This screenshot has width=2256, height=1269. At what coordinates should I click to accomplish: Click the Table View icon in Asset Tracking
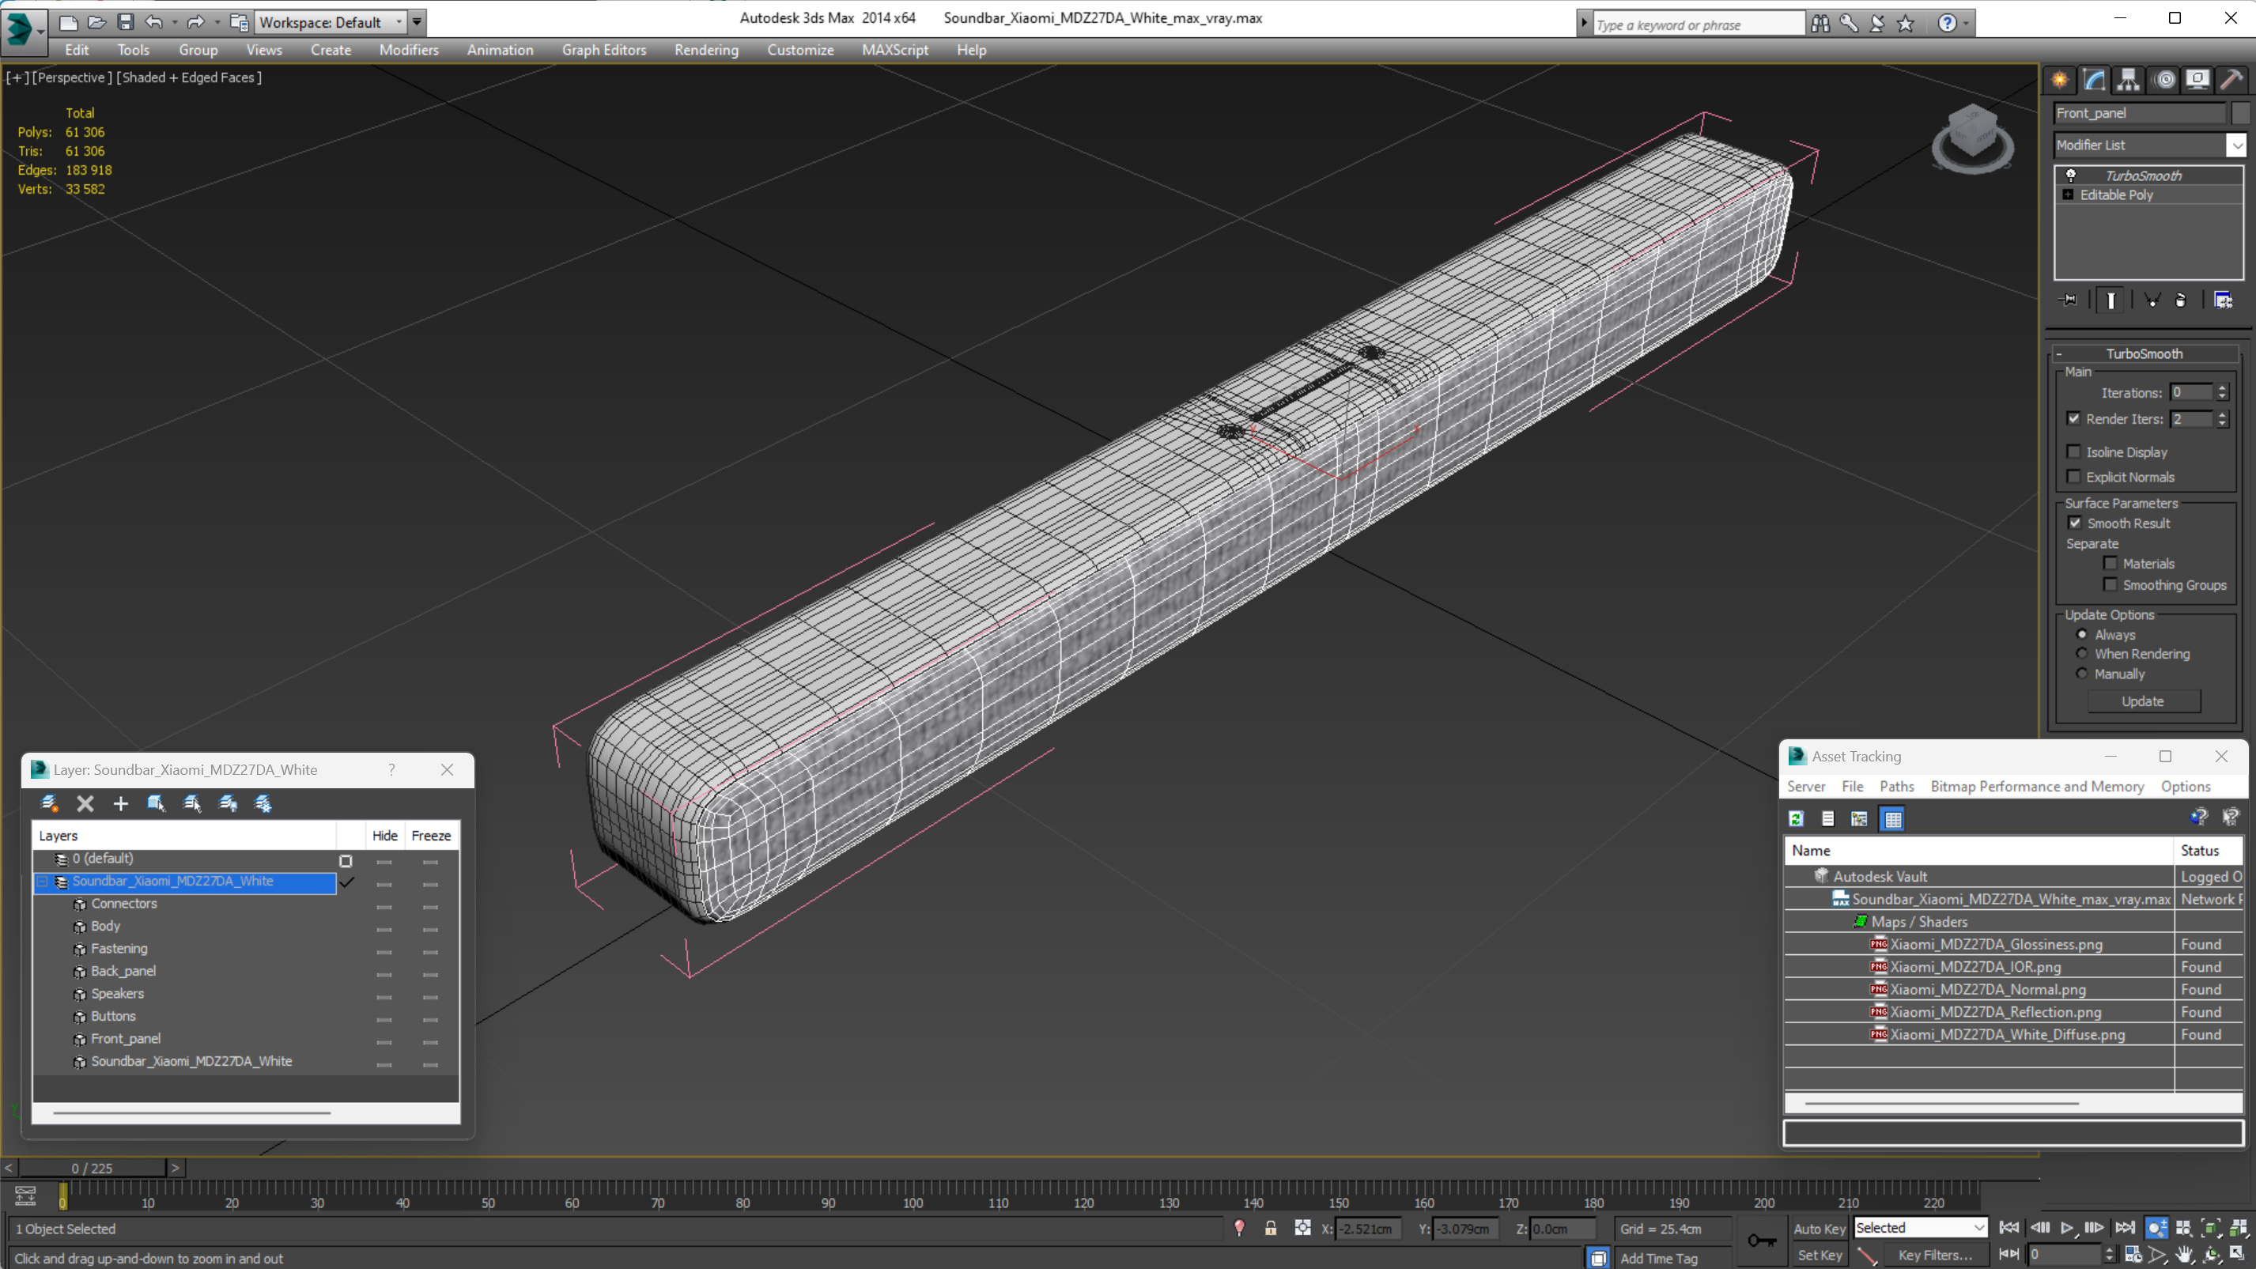(x=1892, y=819)
